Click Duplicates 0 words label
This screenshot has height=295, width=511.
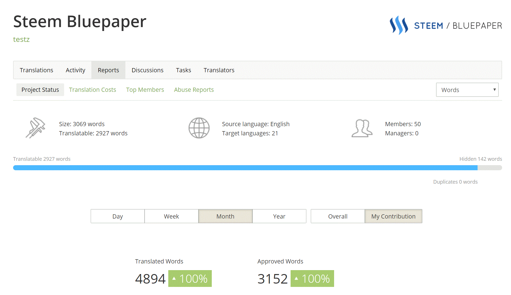coord(455,182)
